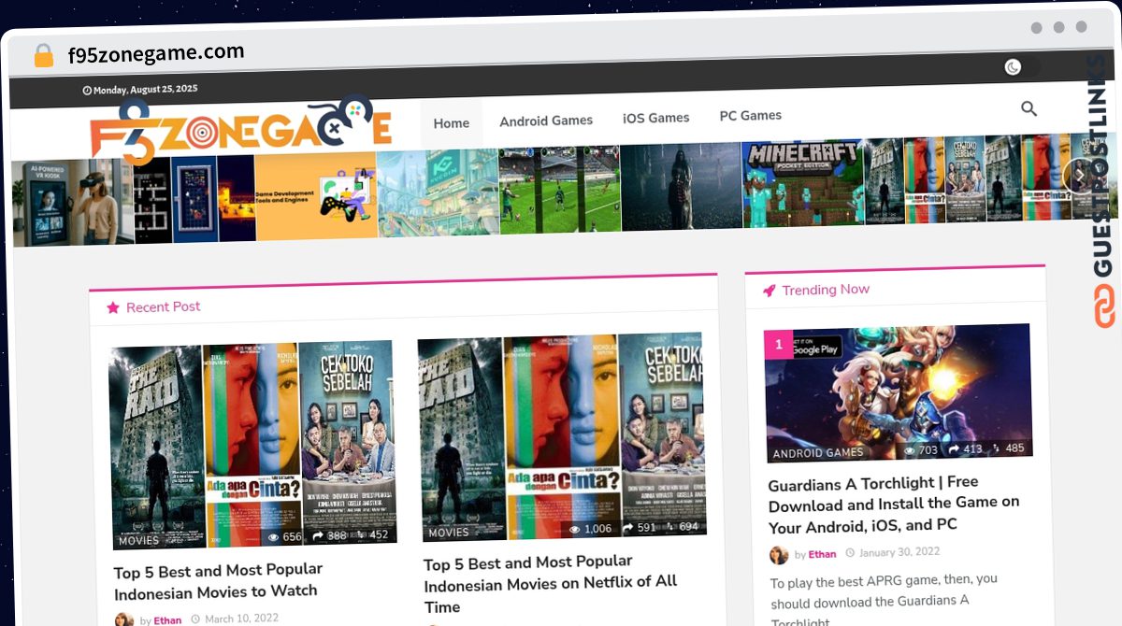Click the f95zonegame.com address bar
This screenshot has height=626, width=1122.
point(154,52)
